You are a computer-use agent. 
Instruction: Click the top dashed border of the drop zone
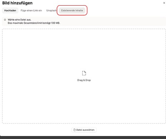84,29
